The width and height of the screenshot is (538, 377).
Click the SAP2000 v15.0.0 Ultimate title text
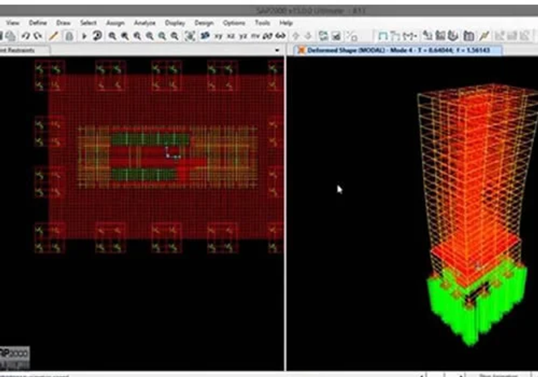pyautogui.click(x=300, y=10)
